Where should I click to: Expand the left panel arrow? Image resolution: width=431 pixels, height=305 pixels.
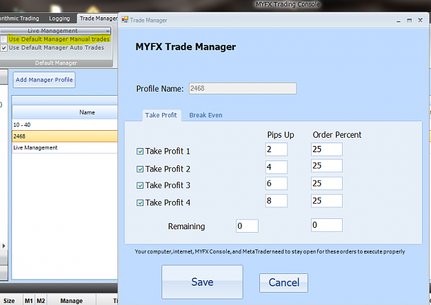tap(3, 246)
